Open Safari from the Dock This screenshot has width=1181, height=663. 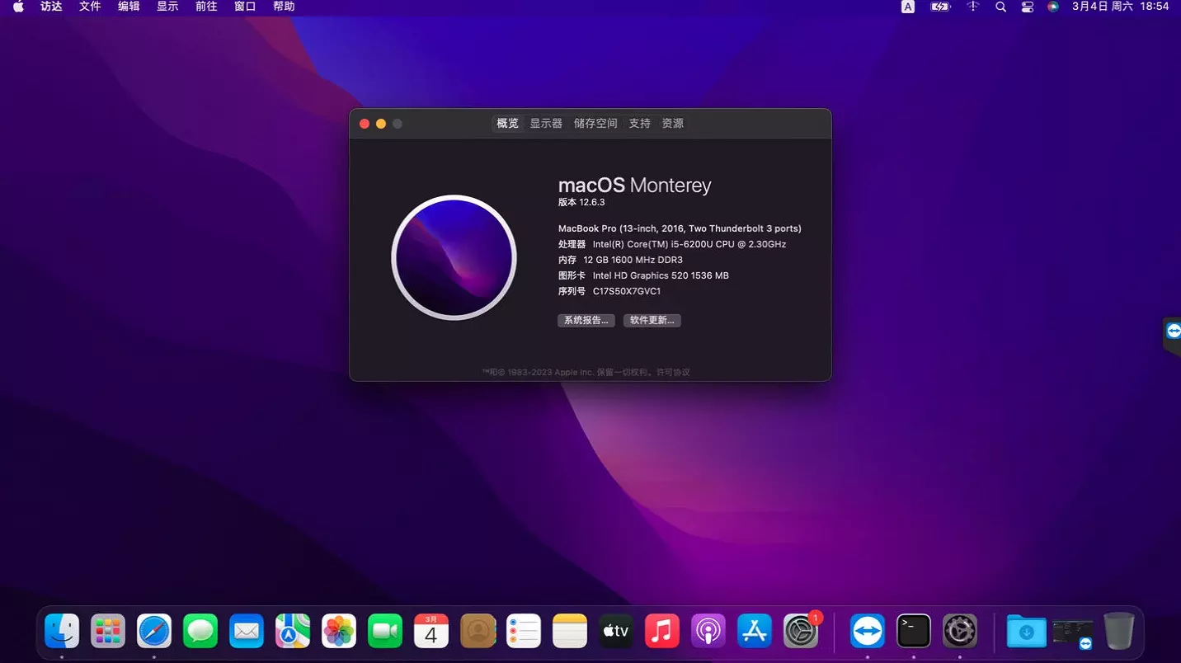(154, 631)
